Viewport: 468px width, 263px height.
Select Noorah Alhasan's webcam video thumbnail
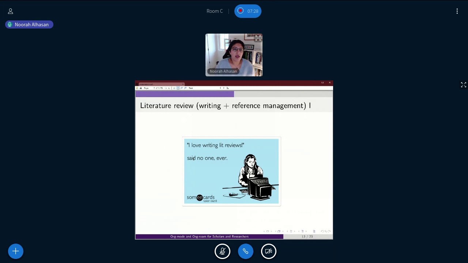[234, 55]
